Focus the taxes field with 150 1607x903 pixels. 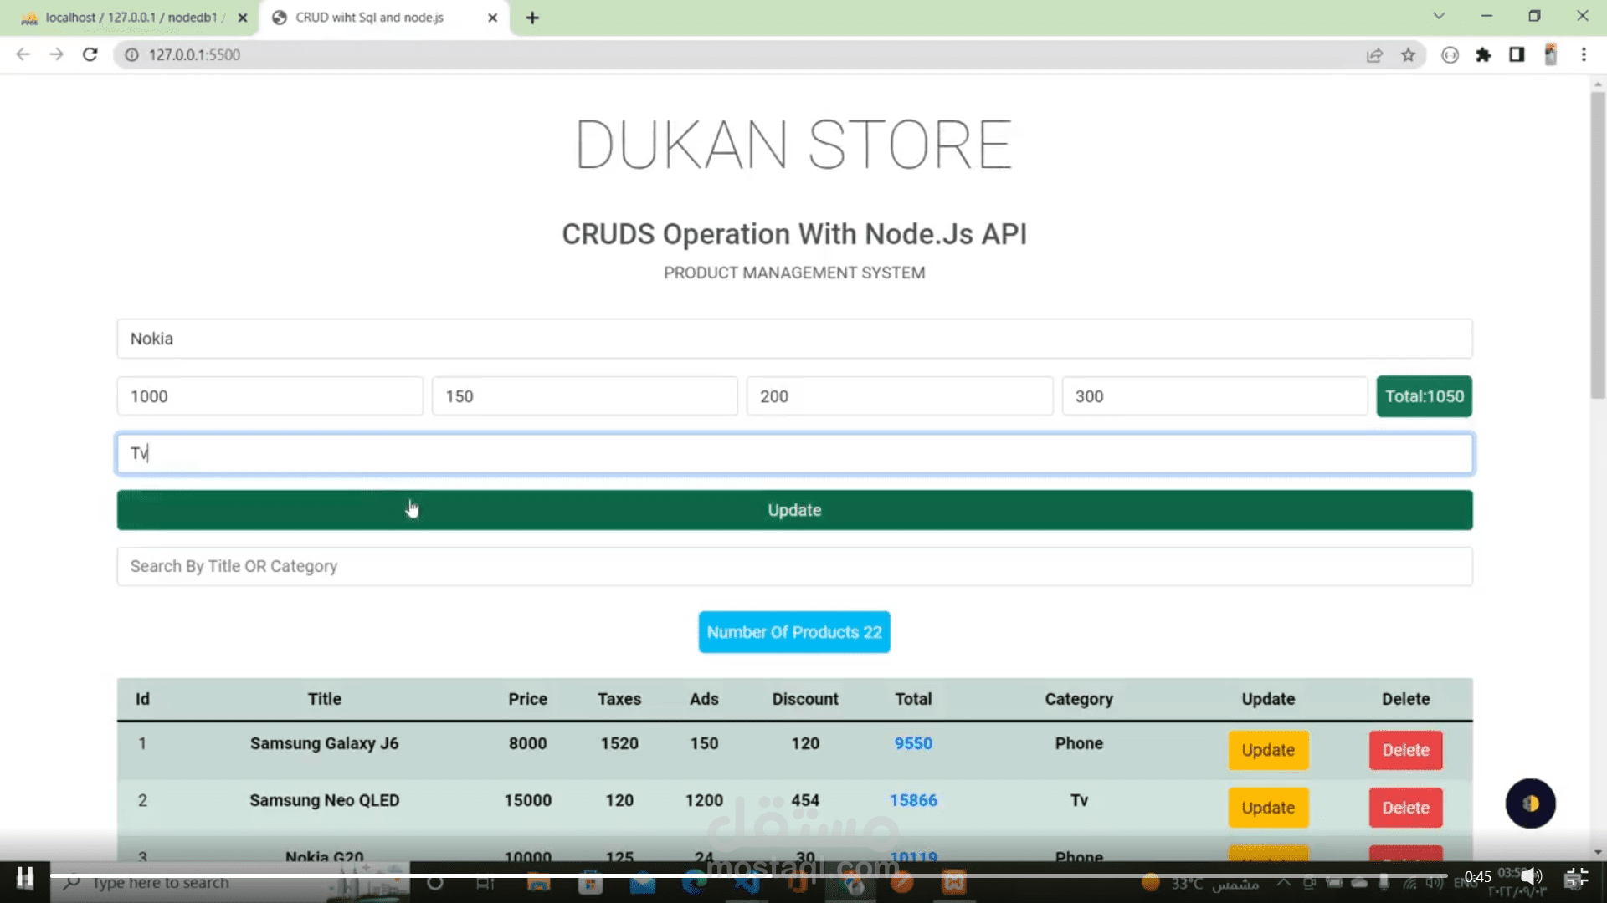(x=584, y=396)
